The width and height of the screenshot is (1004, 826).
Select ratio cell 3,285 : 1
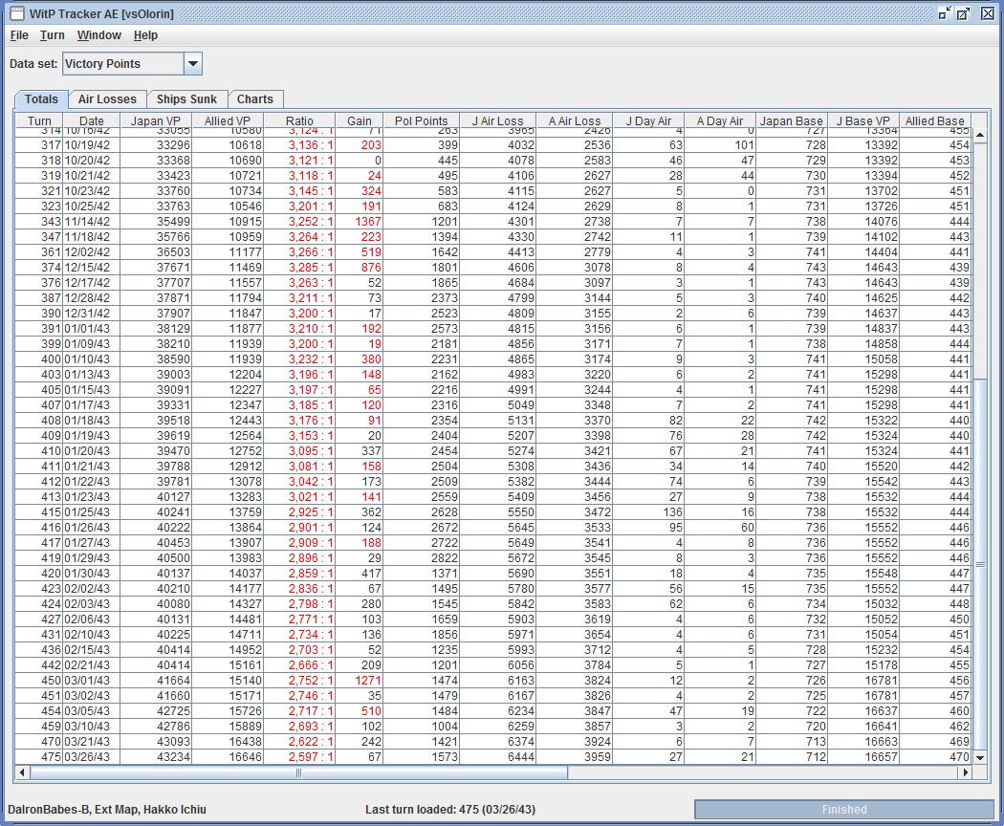click(299, 267)
